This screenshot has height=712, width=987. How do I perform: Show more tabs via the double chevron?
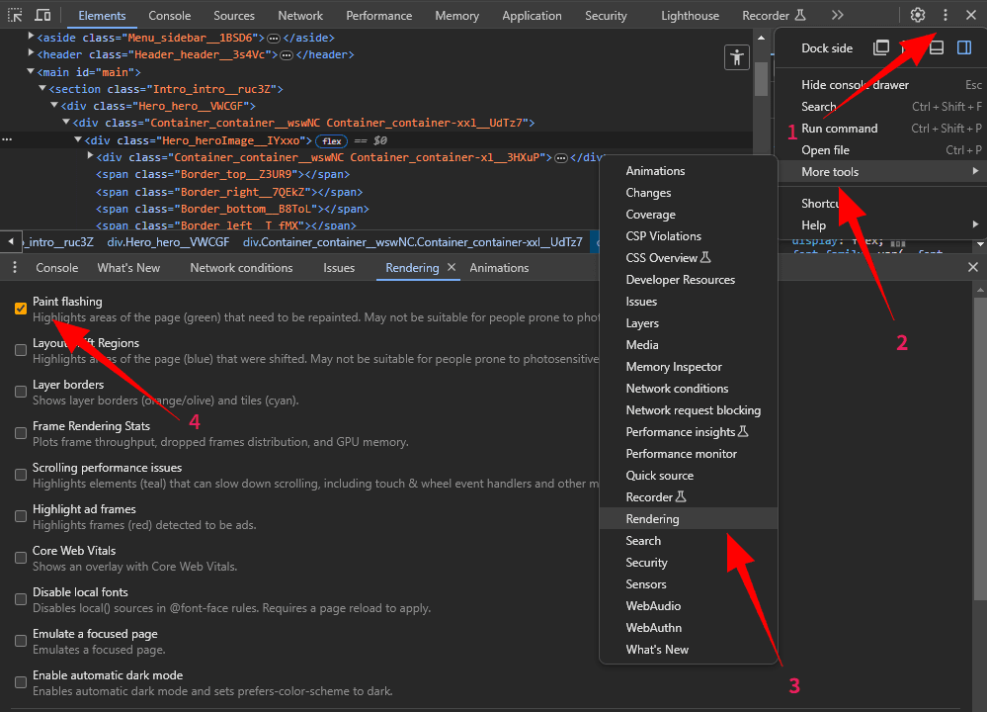click(837, 15)
